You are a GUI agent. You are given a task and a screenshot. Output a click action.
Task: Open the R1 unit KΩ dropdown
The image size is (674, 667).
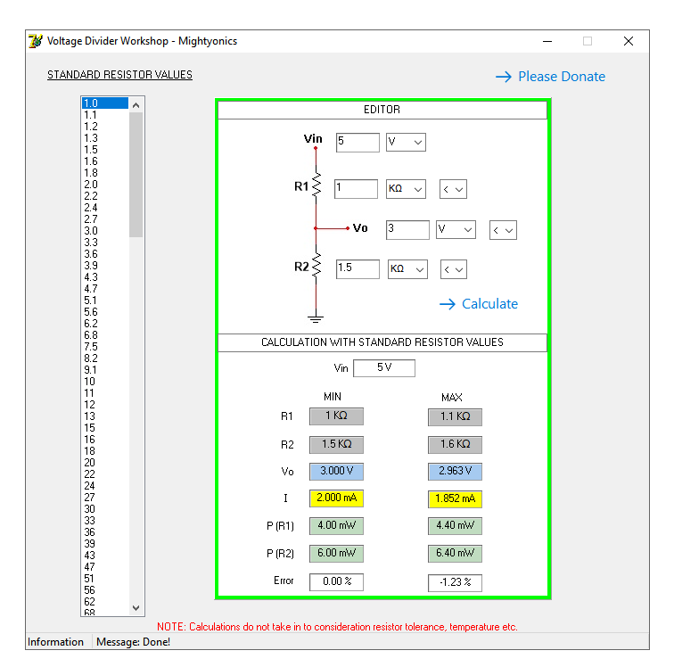(x=406, y=189)
